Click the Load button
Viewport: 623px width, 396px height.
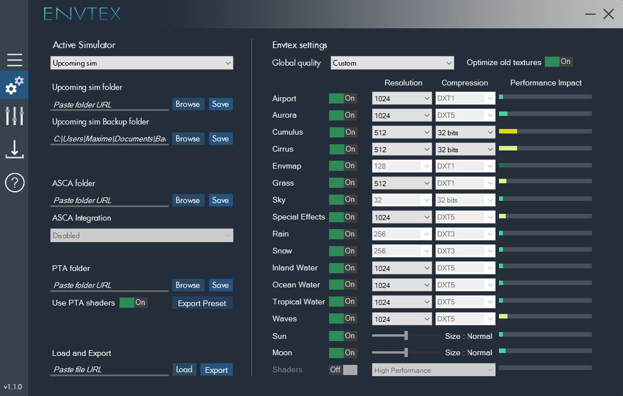click(184, 369)
